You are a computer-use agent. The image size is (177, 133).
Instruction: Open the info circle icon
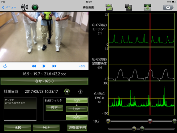81,92
